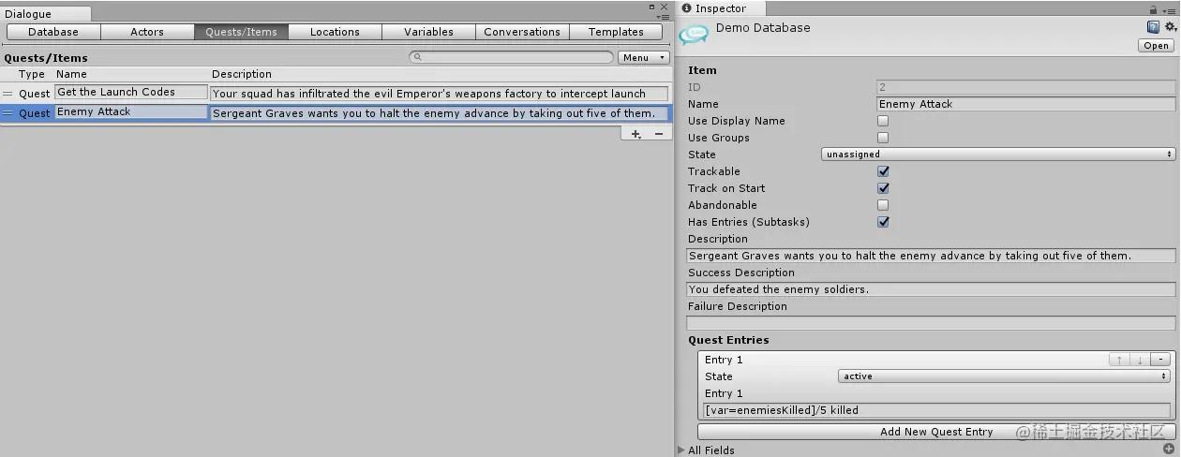Image resolution: width=1181 pixels, height=457 pixels.
Task: Edit the Name field in Inspector
Action: tap(1025, 104)
